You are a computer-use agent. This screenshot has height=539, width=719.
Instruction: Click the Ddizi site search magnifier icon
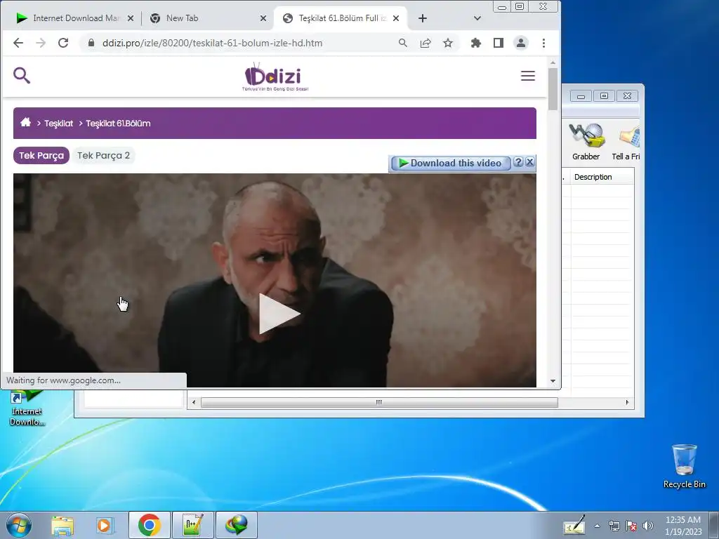coord(22,76)
